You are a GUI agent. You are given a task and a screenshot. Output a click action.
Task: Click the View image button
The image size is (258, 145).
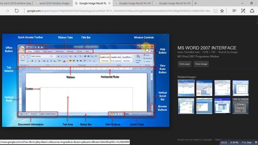[x=201, y=64]
